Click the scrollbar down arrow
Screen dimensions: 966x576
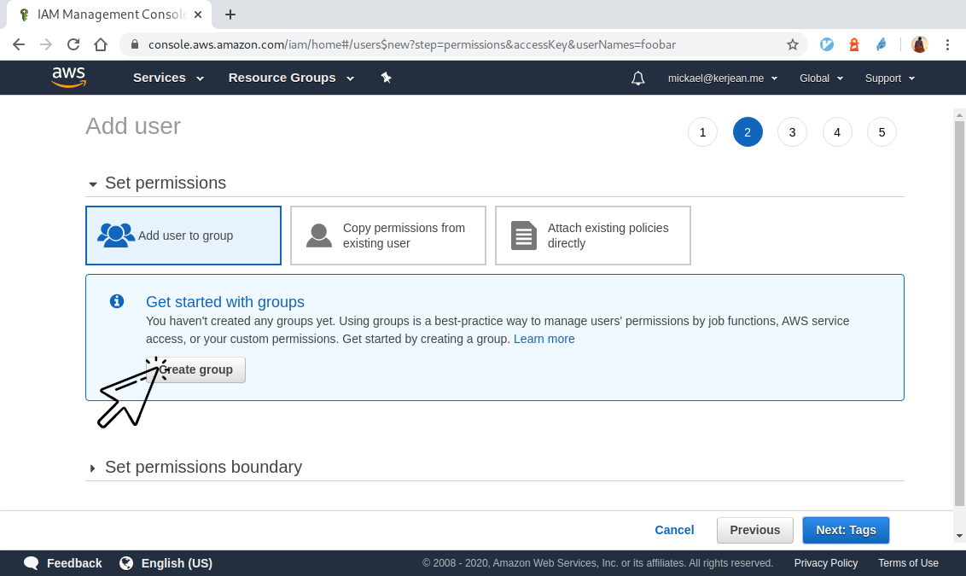pos(959,536)
